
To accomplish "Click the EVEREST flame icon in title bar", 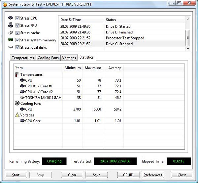I will [5, 4].
